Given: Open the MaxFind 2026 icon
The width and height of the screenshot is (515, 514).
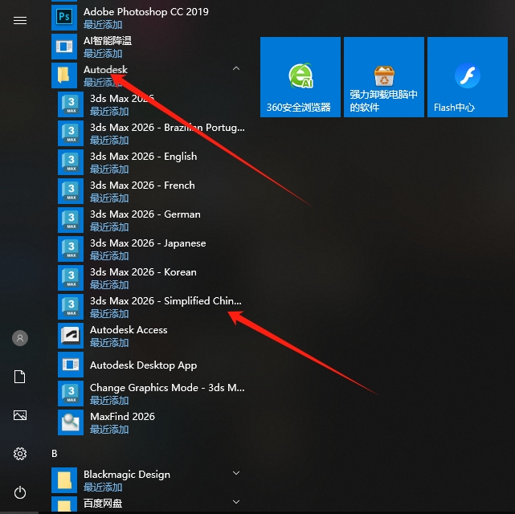Looking at the screenshot, I should pos(71,422).
